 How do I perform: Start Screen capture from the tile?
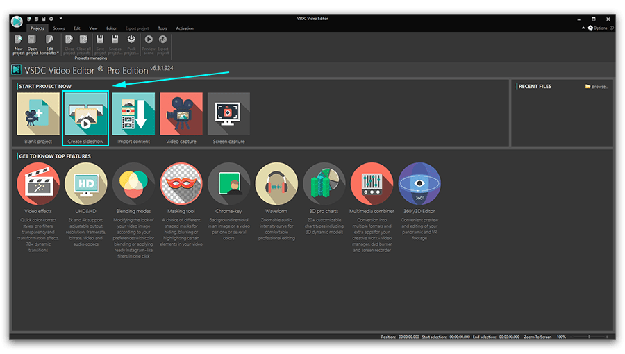[x=228, y=118]
